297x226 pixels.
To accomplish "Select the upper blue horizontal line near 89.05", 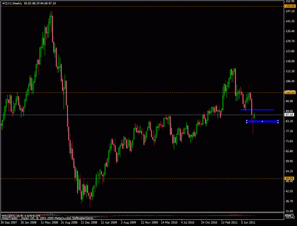I will tap(257, 110).
